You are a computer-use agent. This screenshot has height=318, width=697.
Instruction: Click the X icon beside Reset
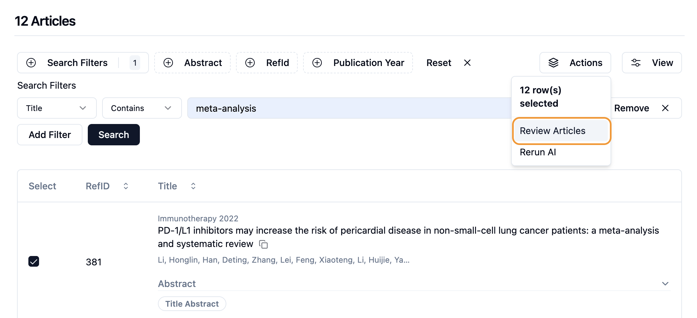click(467, 63)
